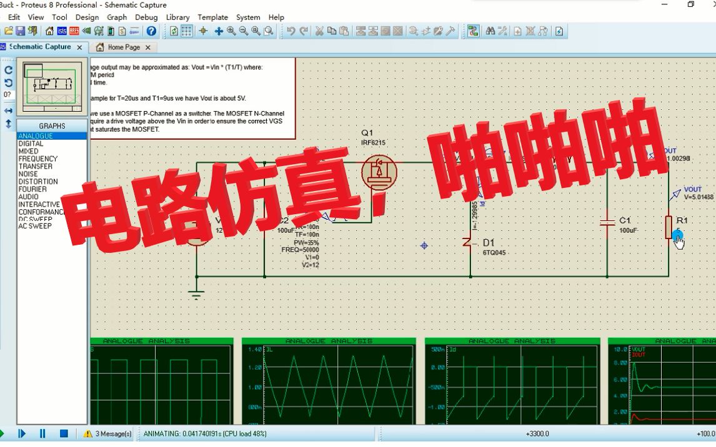Open the Zoom In tool
Image resolution: width=716 pixels, height=447 pixels.
(x=231, y=32)
